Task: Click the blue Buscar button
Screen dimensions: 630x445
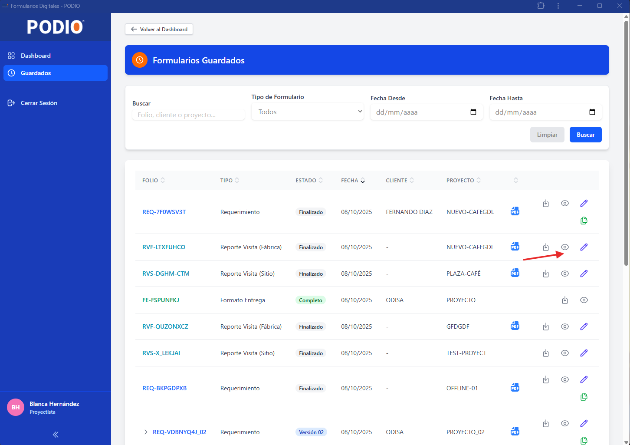Action: pos(586,135)
